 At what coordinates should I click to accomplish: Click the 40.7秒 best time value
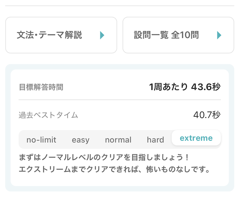point(207,115)
